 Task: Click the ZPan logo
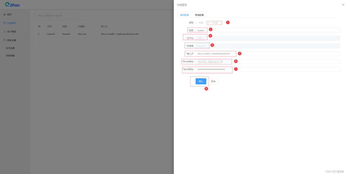point(12,5)
